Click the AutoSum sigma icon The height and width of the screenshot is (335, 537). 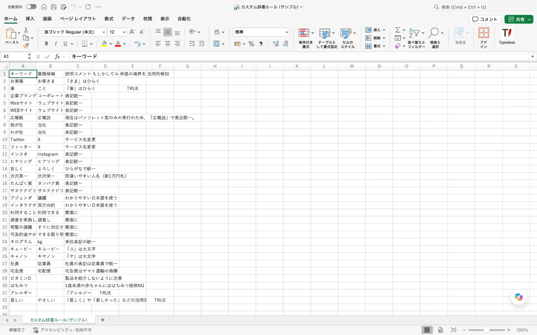pyautogui.click(x=398, y=30)
